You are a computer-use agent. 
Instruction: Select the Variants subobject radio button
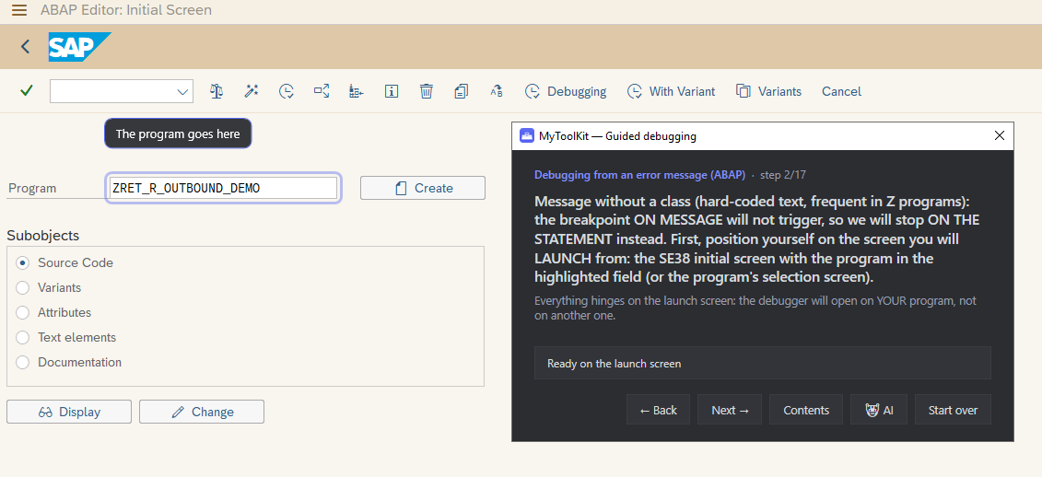click(23, 287)
